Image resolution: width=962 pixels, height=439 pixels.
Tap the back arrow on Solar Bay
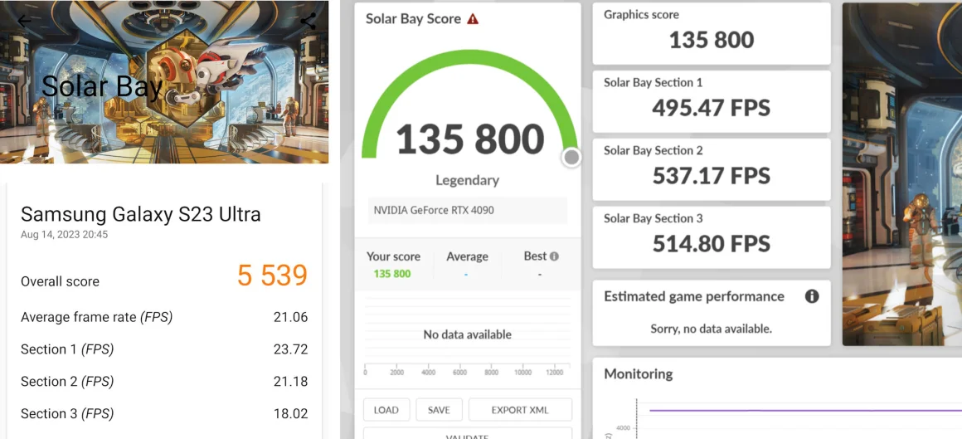click(x=24, y=21)
